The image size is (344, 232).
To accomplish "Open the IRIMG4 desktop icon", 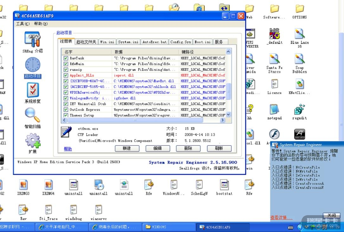I will 48,185.
